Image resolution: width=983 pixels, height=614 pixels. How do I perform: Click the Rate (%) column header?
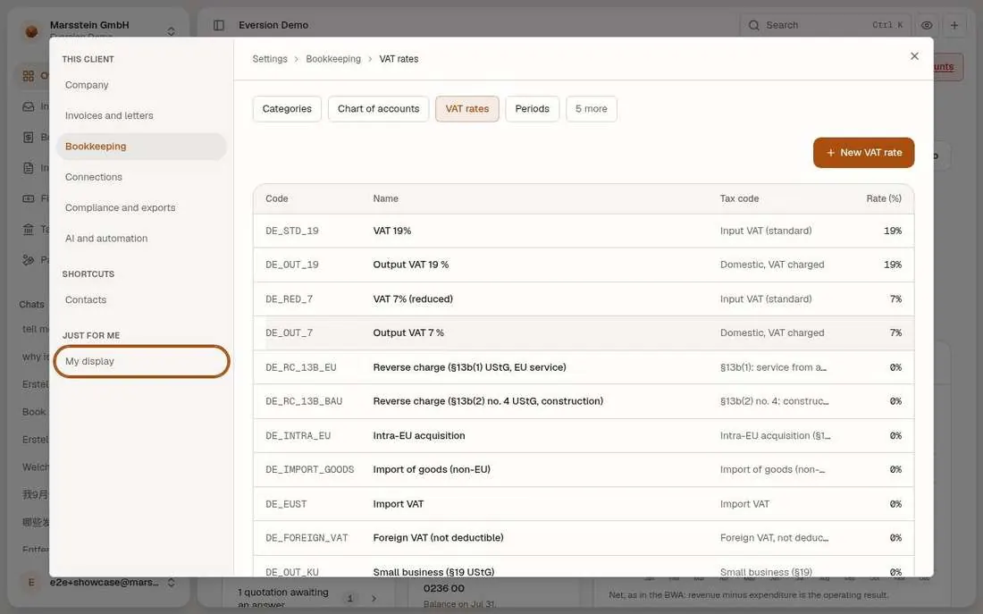[884, 198]
